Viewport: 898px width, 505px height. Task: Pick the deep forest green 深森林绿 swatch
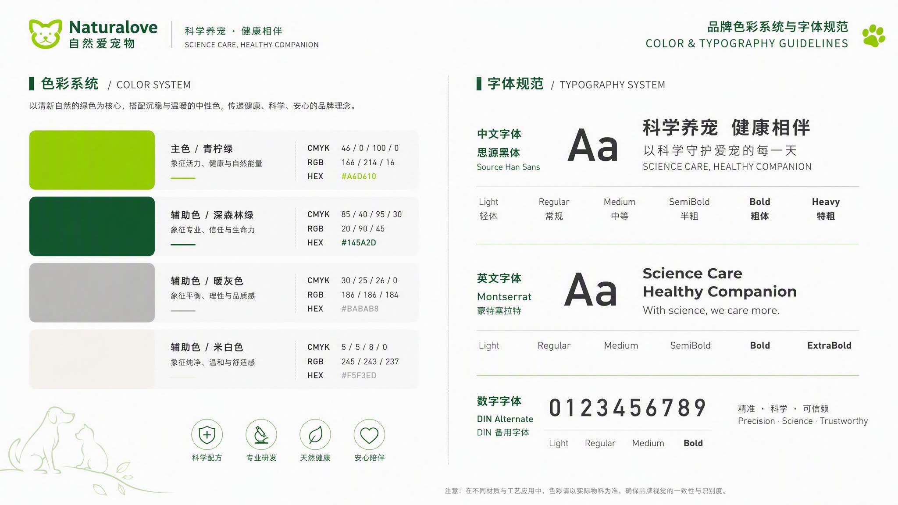tap(92, 226)
